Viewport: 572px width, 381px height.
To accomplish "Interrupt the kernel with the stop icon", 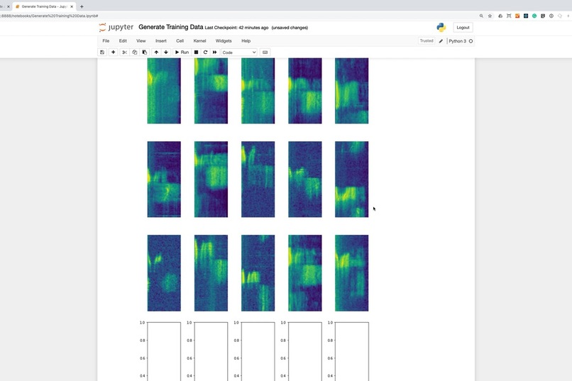I will [196, 52].
